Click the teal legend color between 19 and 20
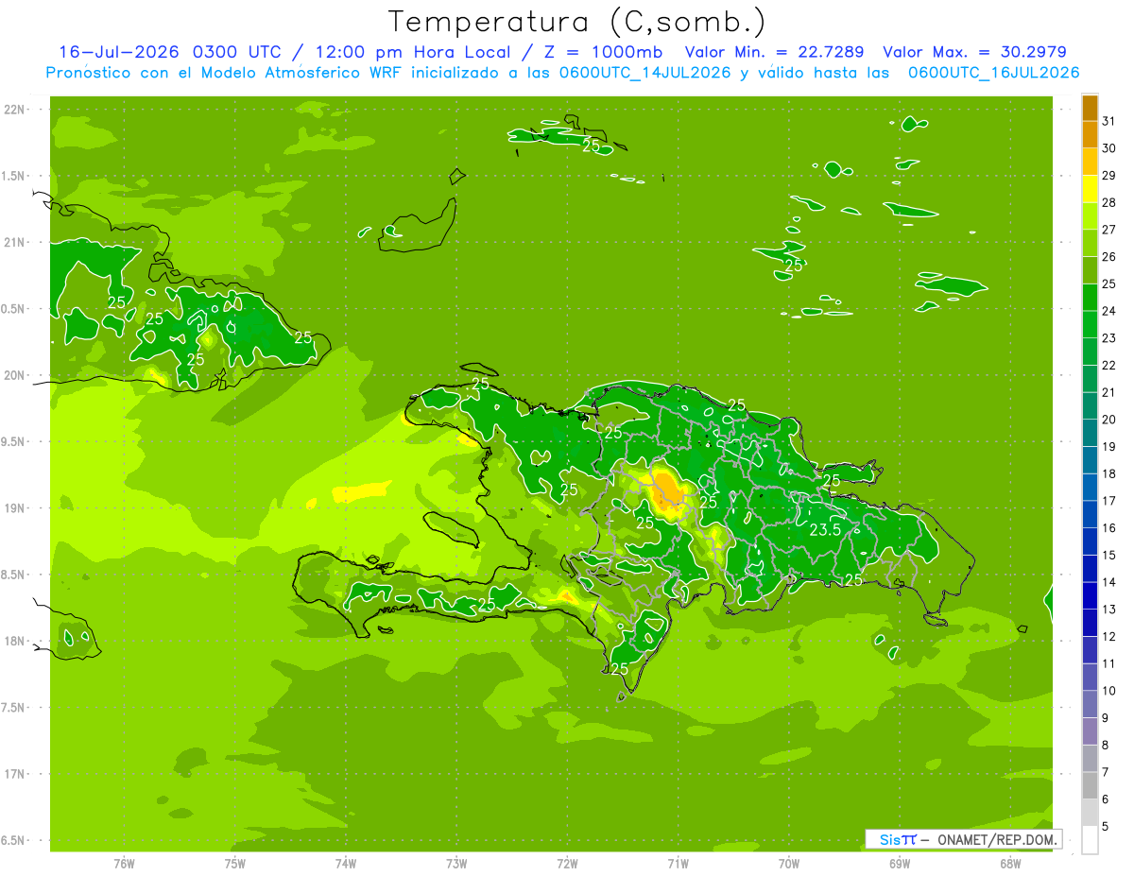 1090,433
